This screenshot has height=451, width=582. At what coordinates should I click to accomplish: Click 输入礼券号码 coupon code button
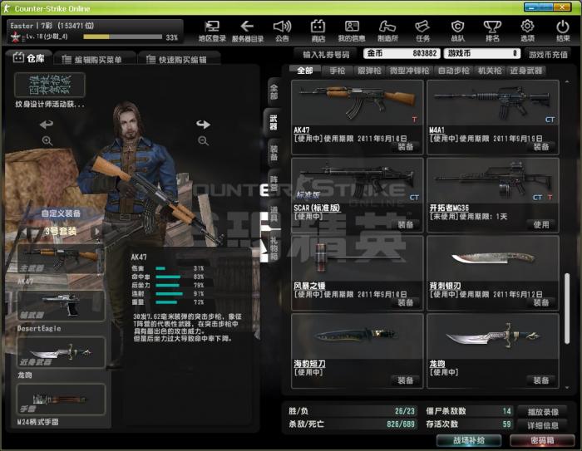(326, 55)
